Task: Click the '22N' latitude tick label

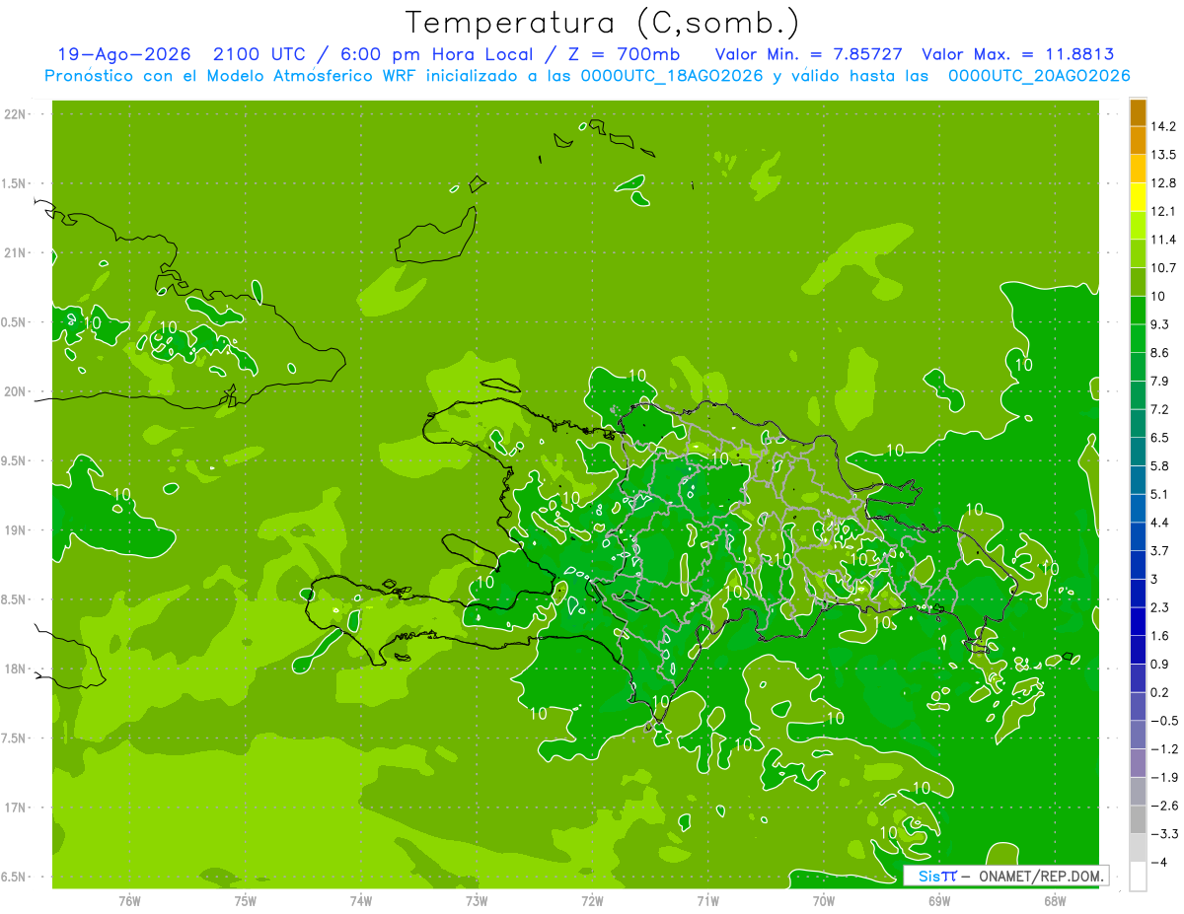Action: 16,114
